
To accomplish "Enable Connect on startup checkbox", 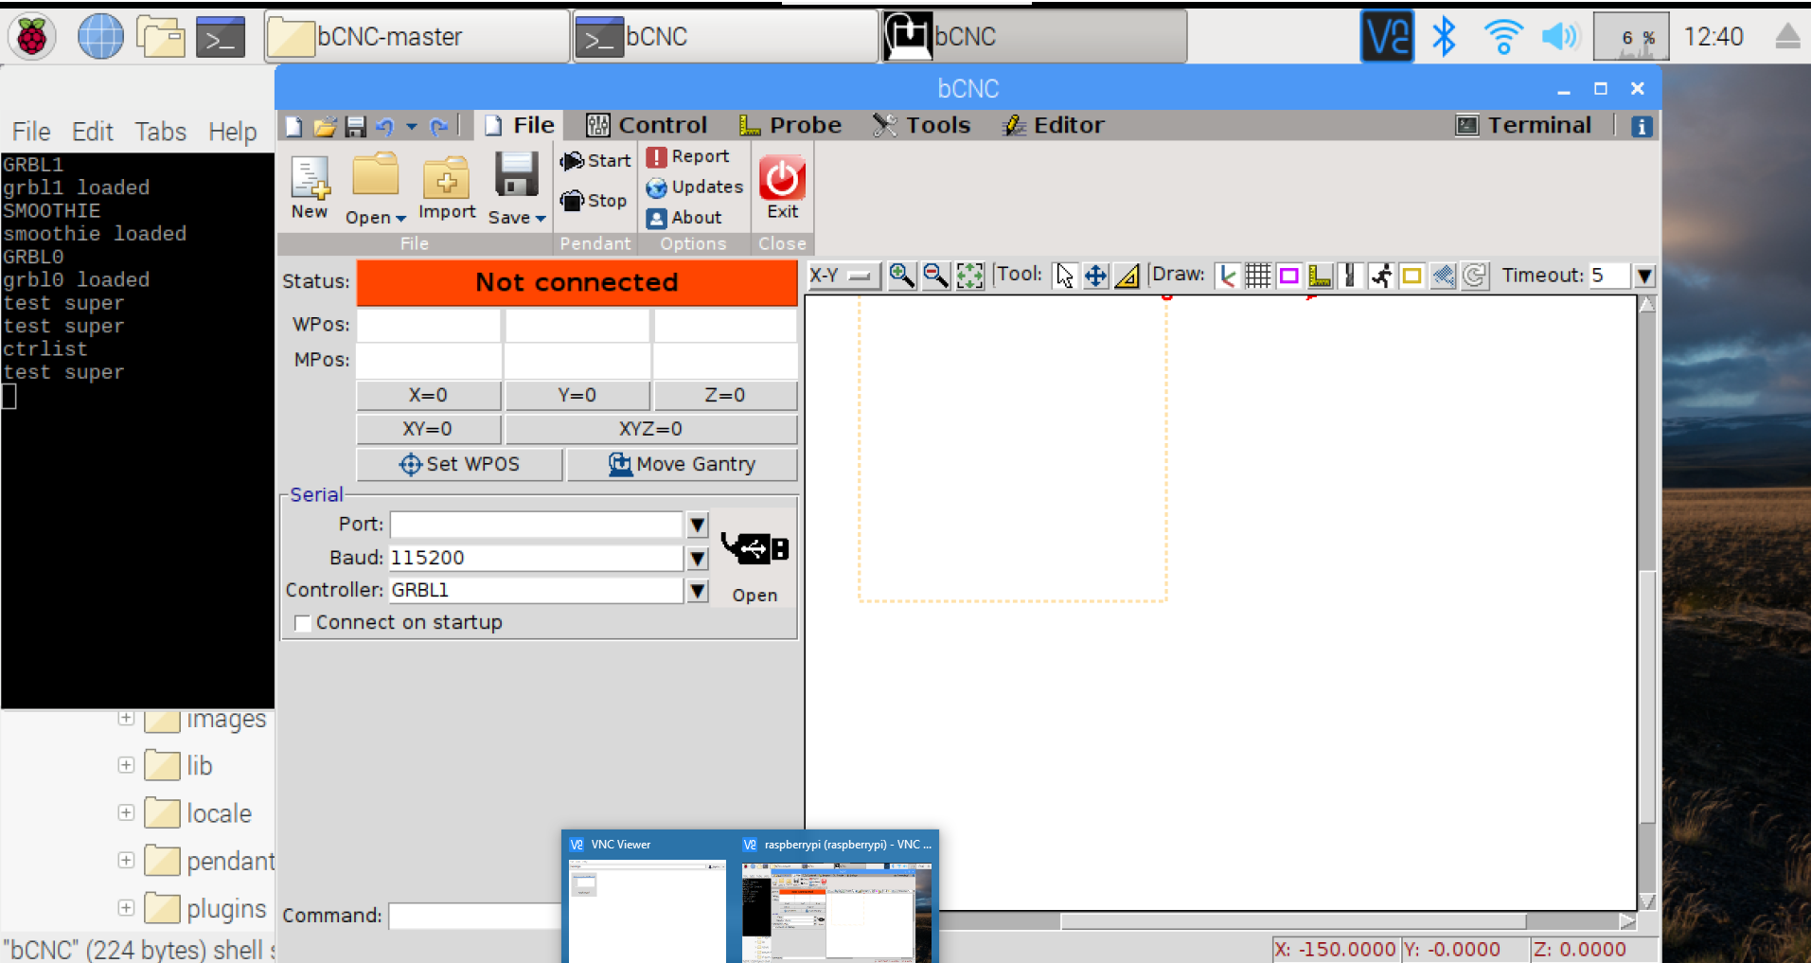I will 303,623.
